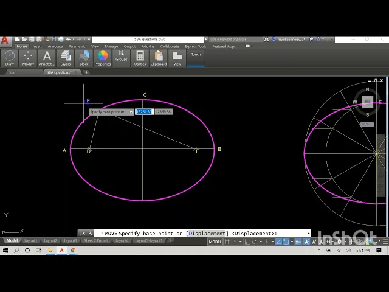The image size is (389, 292).
Task: Click the WCS dropdown below ViewCube
Action: tap(367, 124)
